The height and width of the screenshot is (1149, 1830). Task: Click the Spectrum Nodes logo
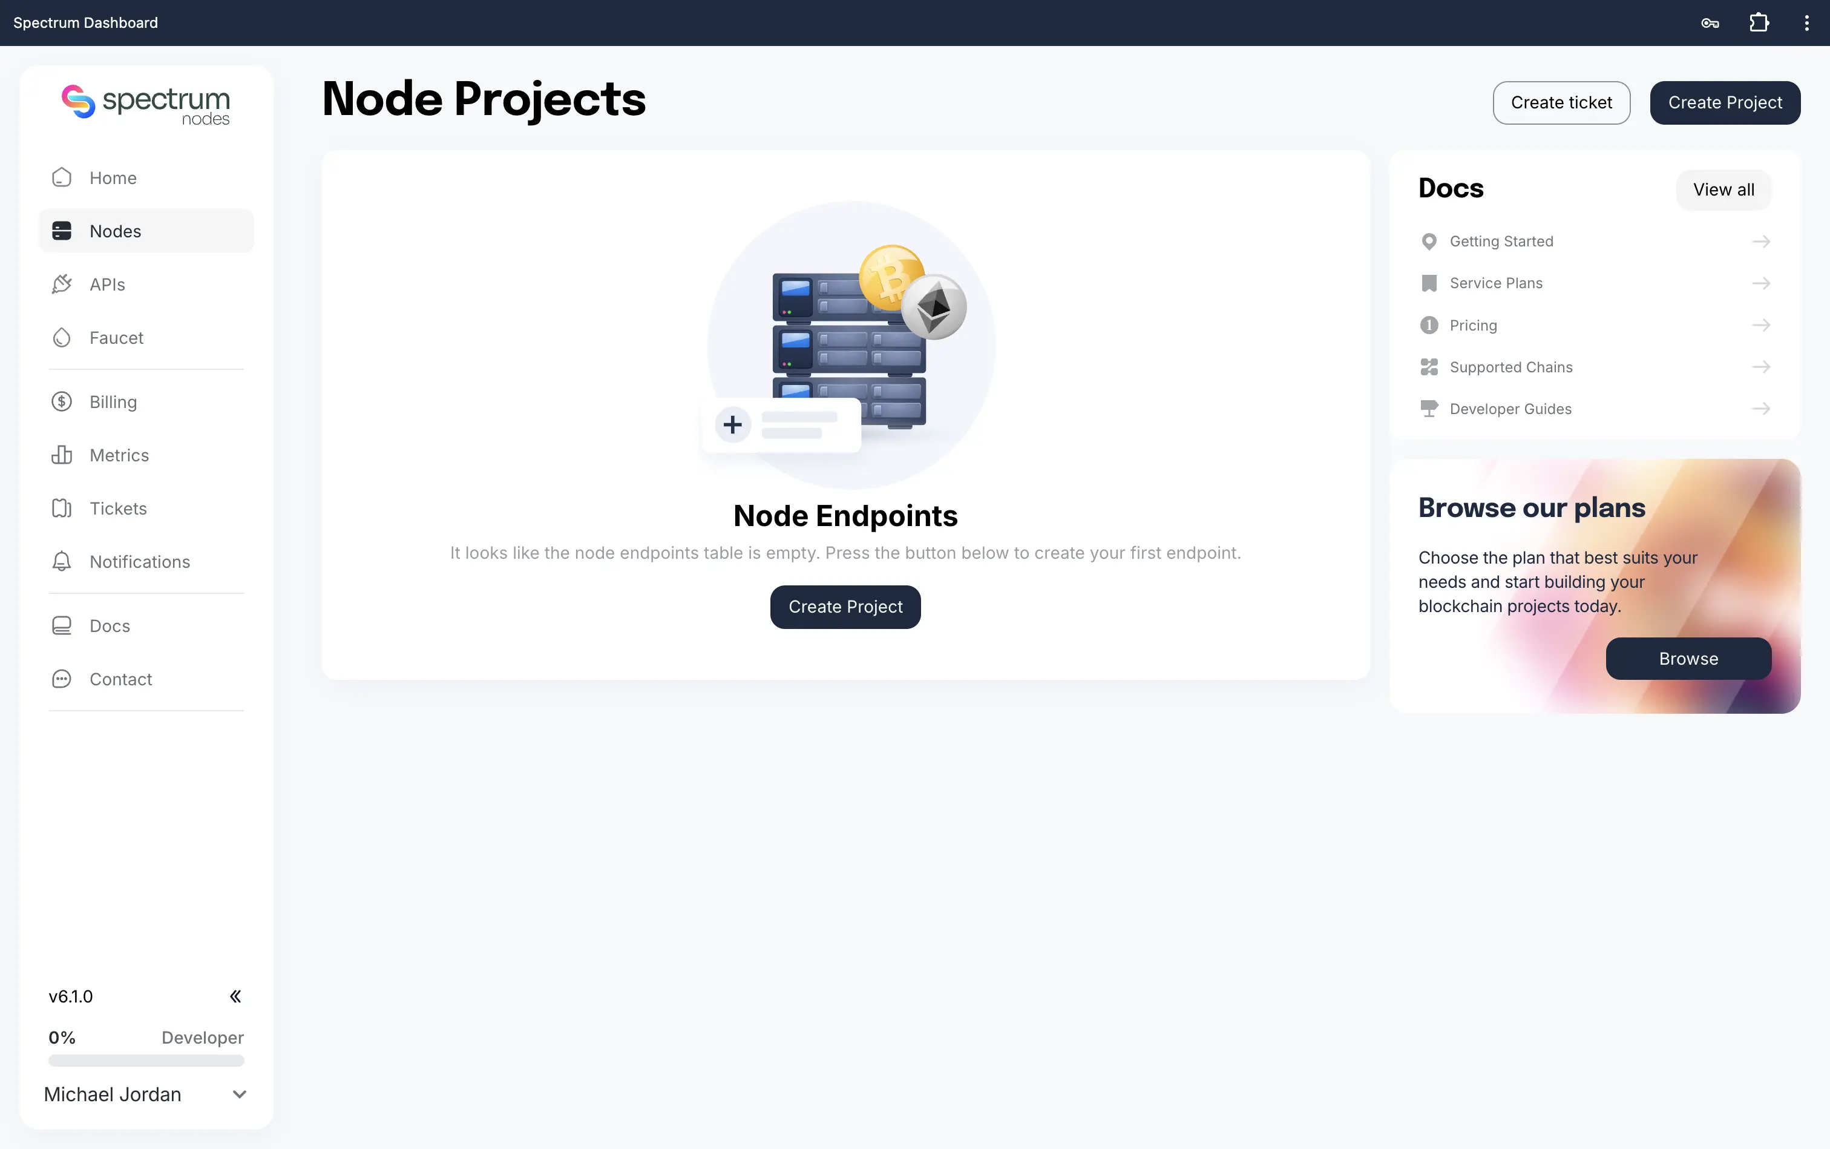tap(146, 105)
